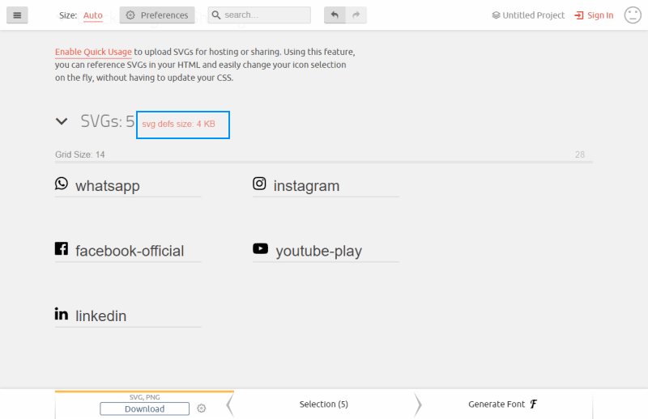The width and height of the screenshot is (648, 419).
Task: Open download settings gear icon
Action: pos(202,408)
